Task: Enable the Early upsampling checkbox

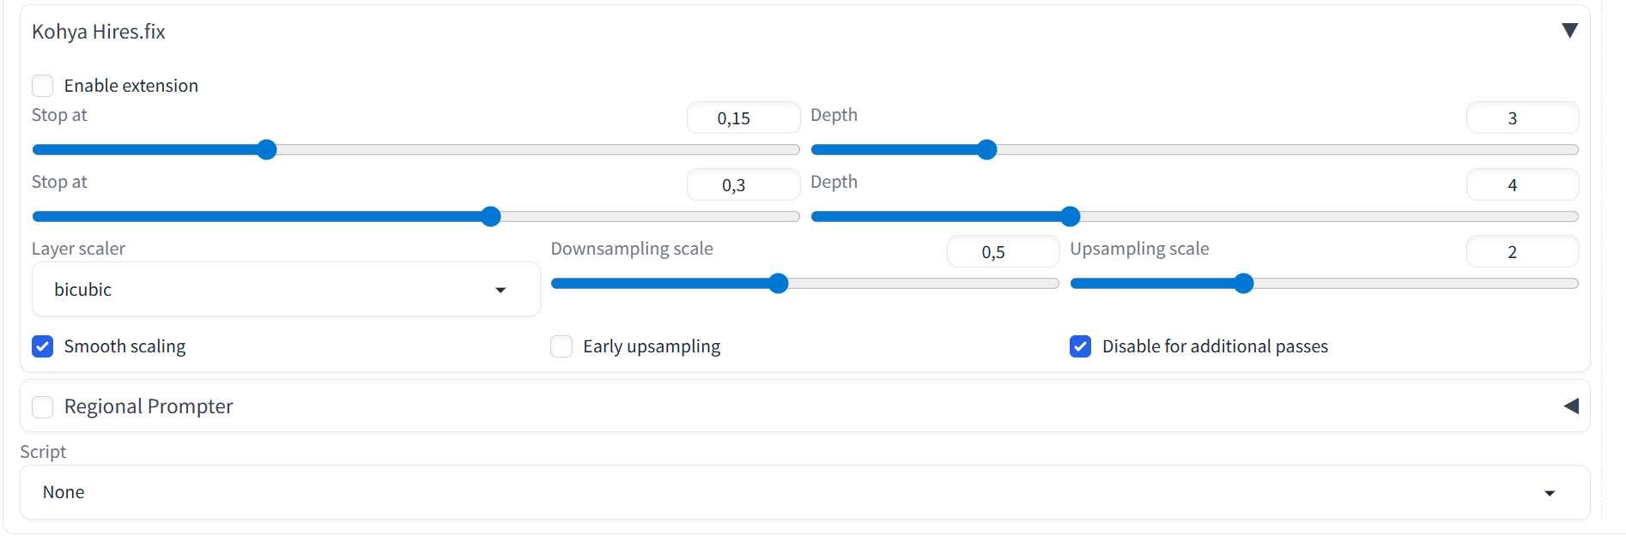Action: pos(561,346)
